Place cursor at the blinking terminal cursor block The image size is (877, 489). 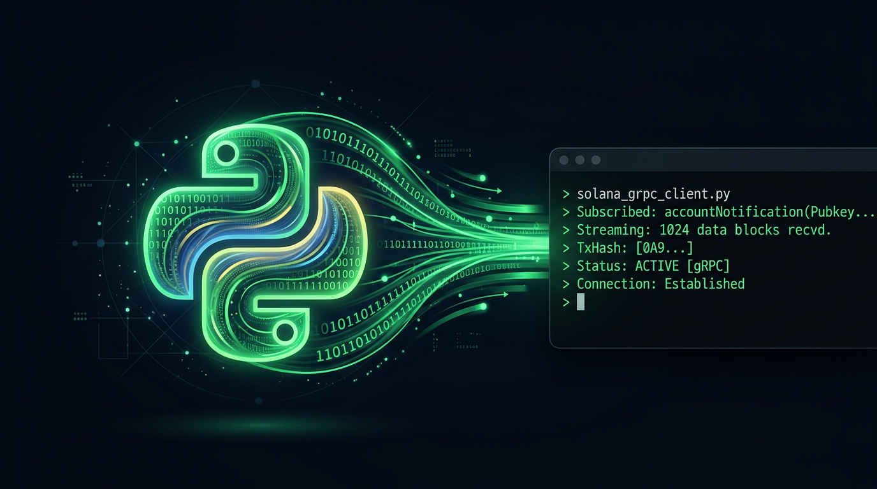[581, 302]
